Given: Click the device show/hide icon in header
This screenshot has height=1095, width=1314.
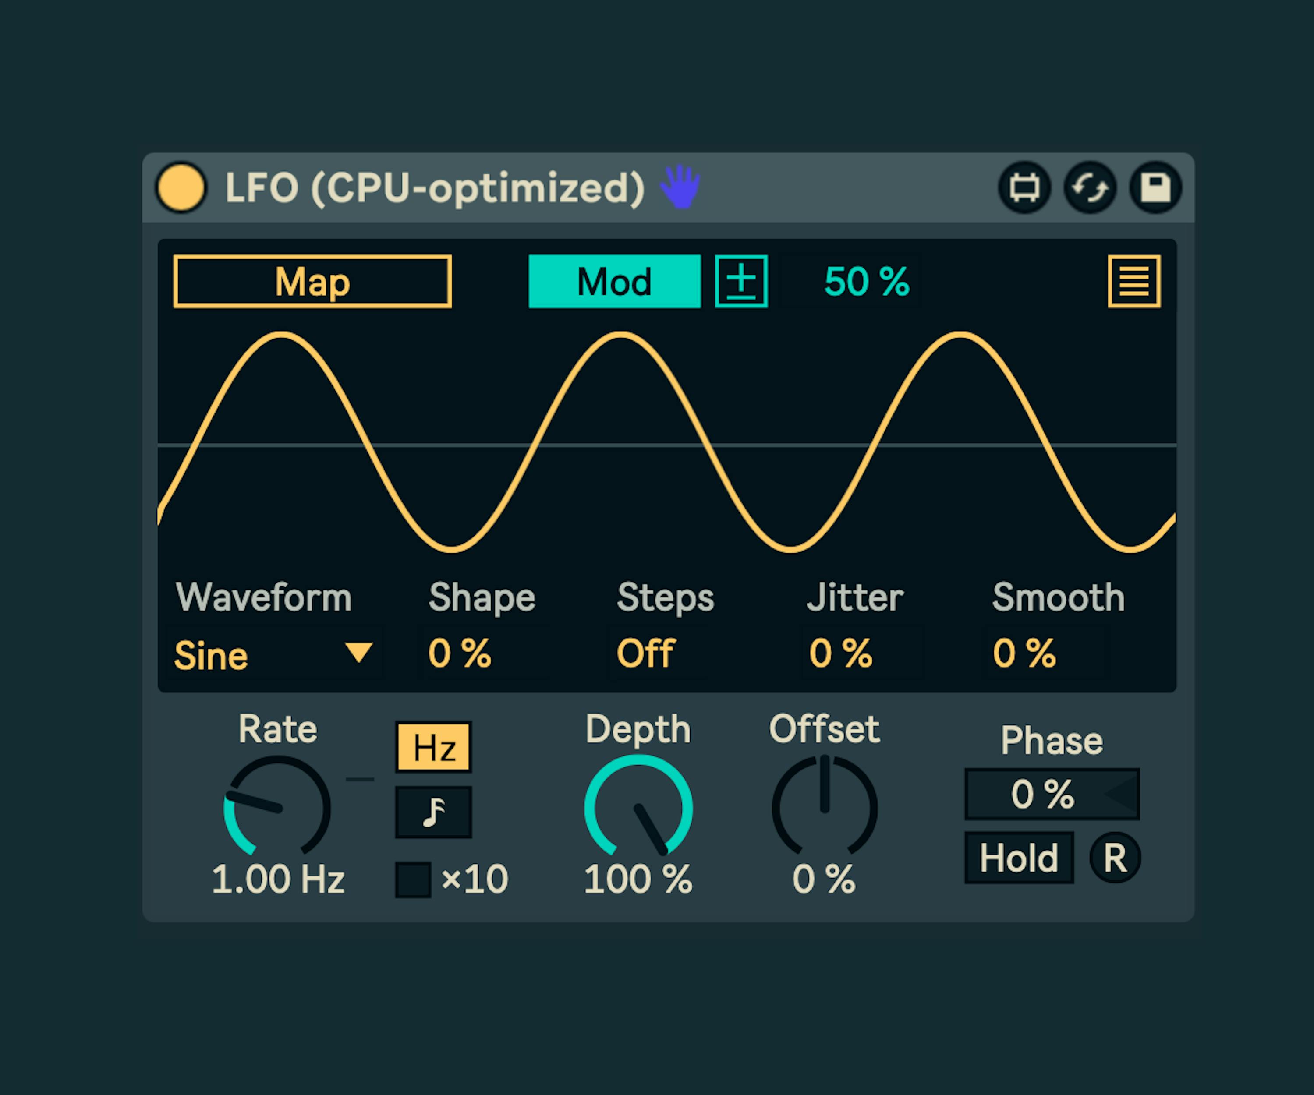Looking at the screenshot, I should tap(1024, 187).
